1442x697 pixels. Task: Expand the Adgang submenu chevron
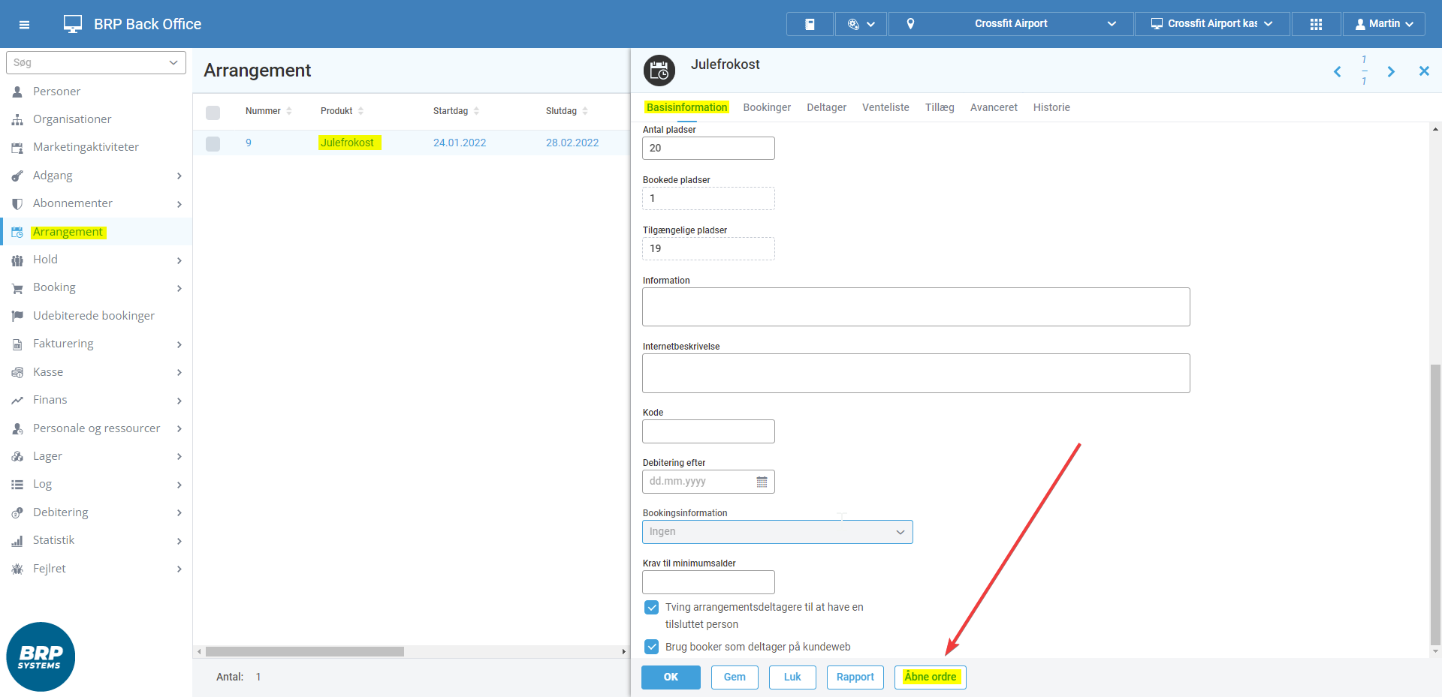point(179,176)
